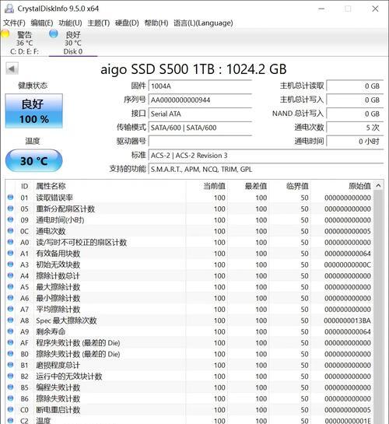Click status dot for attribute 01 读取错误率
Image resolution: width=389 pixels, height=424 pixels.
pyautogui.click(x=11, y=198)
